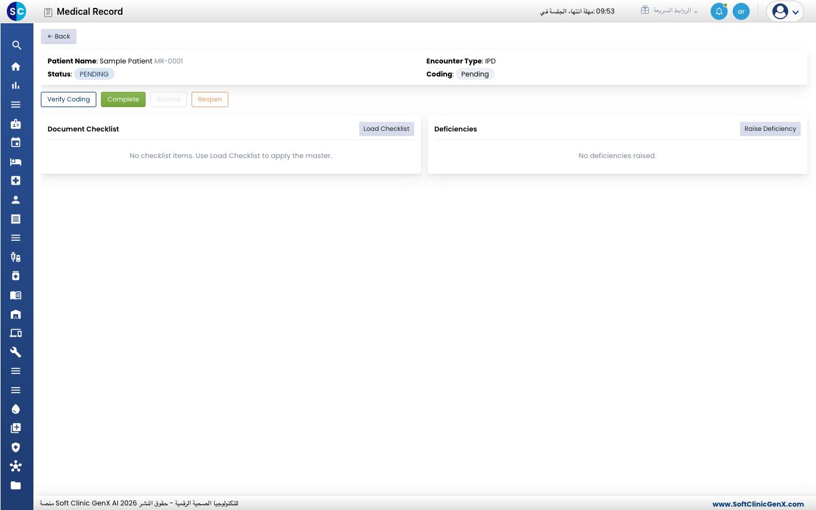The image size is (816, 510).
Task: Click the Raise Deficiency button
Action: (770, 129)
